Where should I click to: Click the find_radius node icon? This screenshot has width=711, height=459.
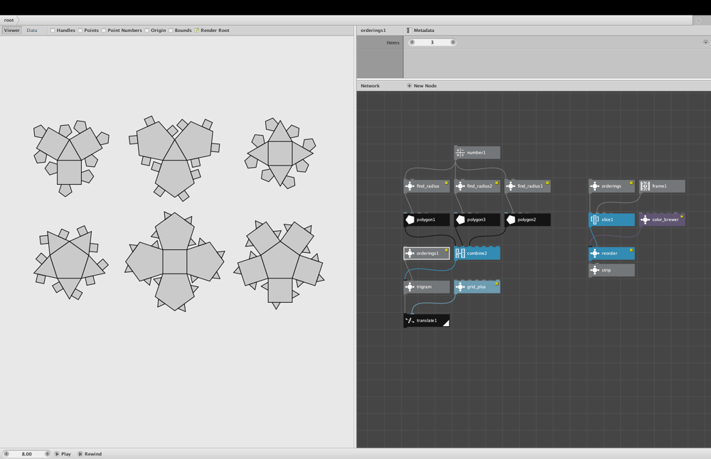click(x=410, y=186)
